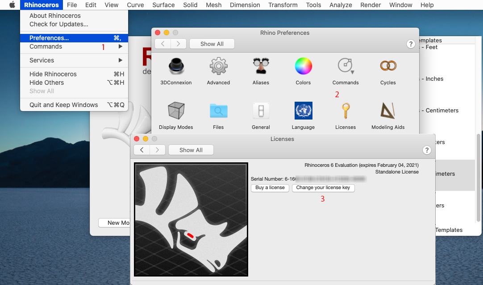This screenshot has height=285, width=483.
Task: Select Preferences... menu entry
Action: click(x=74, y=38)
